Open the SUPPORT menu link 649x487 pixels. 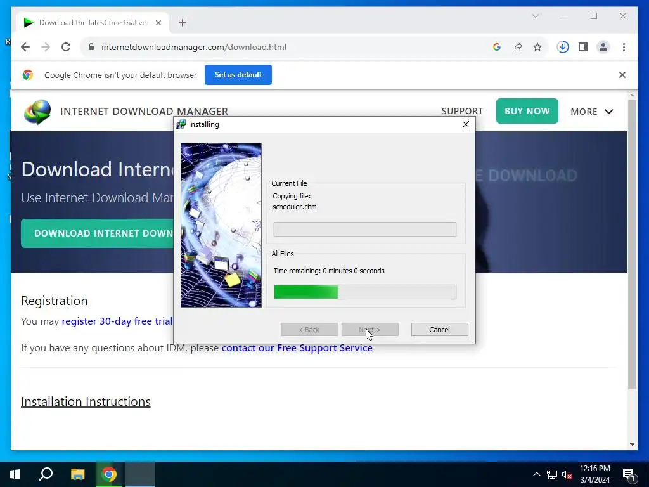click(x=462, y=112)
